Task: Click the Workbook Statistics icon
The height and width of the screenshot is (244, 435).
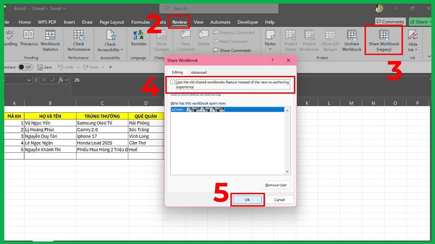Action: (x=51, y=39)
